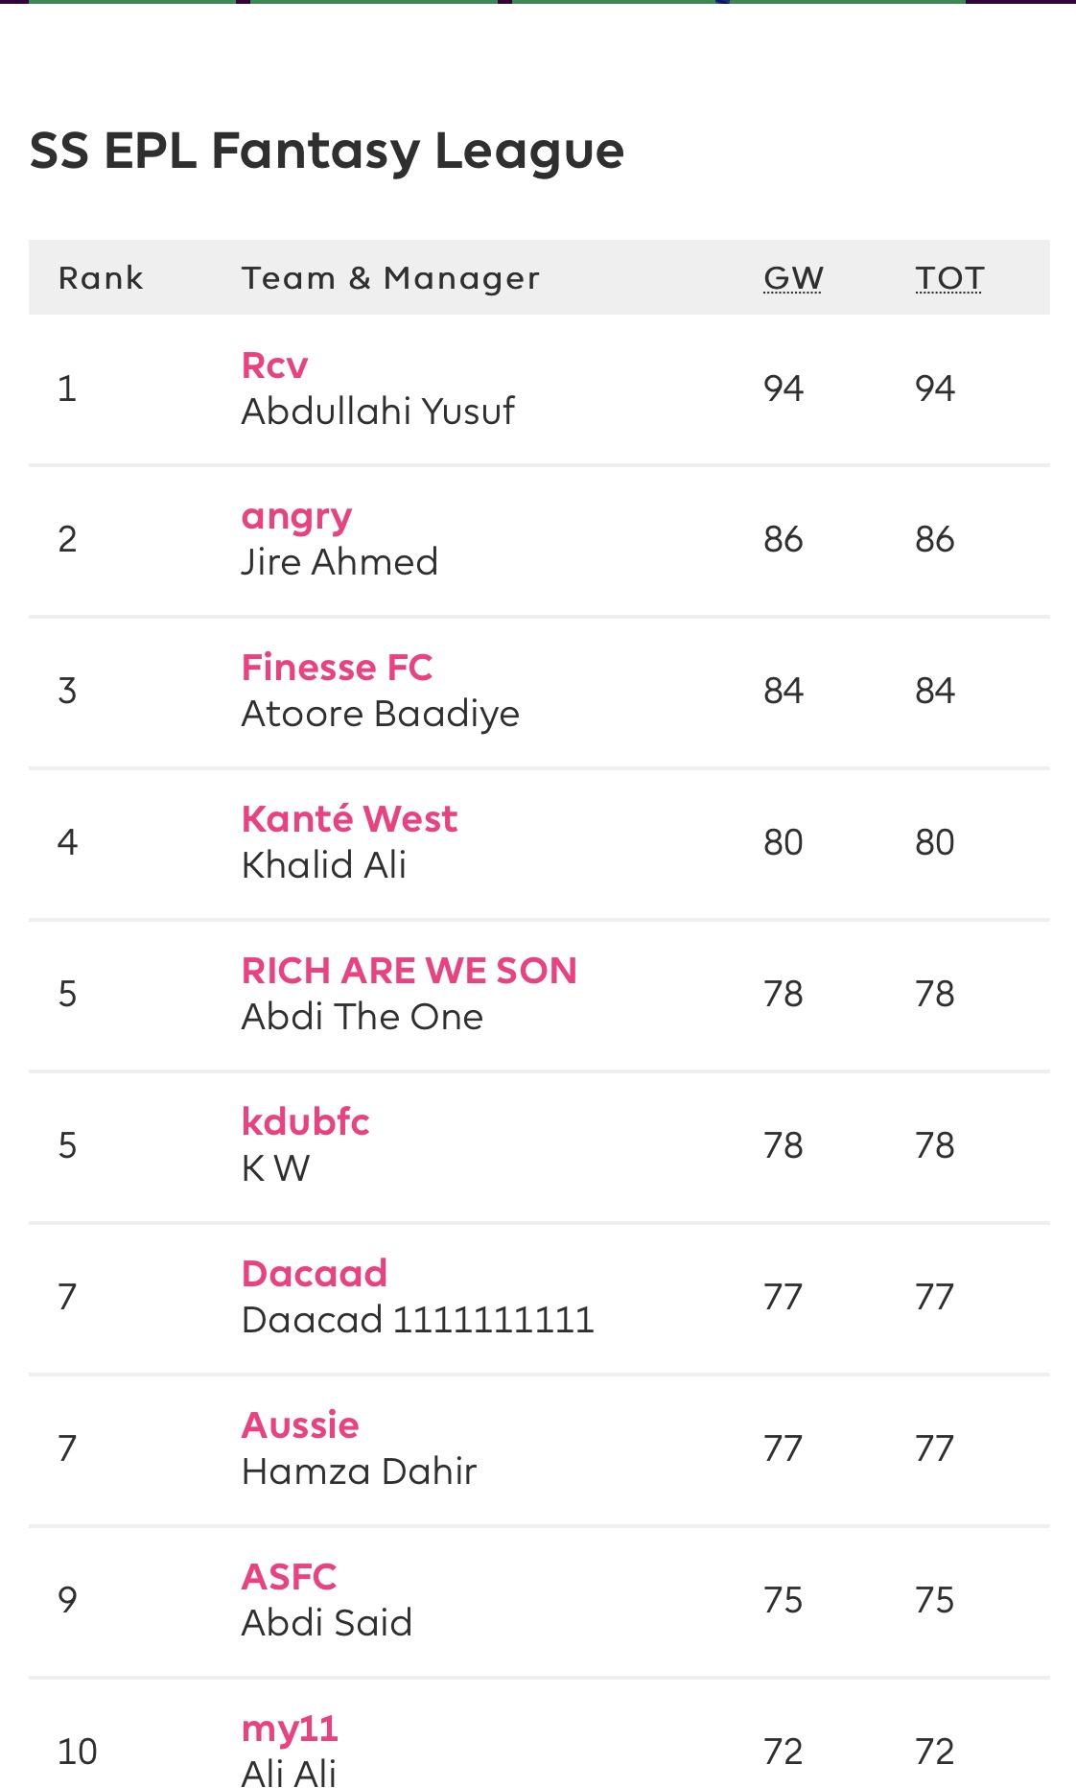The height and width of the screenshot is (1788, 1076).
Task: Click the Rank column header
Action: tap(101, 278)
